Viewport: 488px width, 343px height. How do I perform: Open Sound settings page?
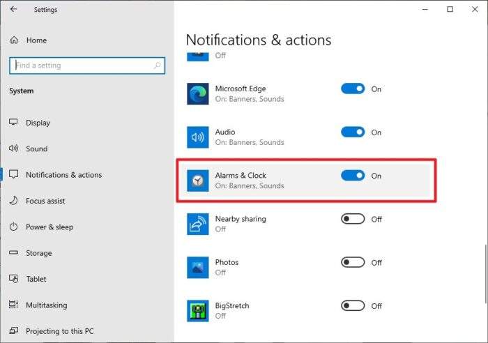[x=87, y=148]
